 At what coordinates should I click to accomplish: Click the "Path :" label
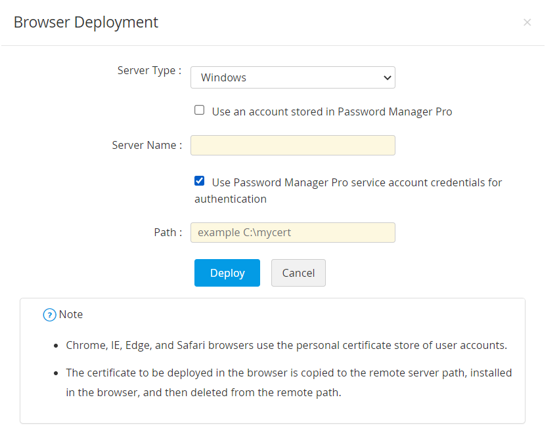pyautogui.click(x=169, y=232)
